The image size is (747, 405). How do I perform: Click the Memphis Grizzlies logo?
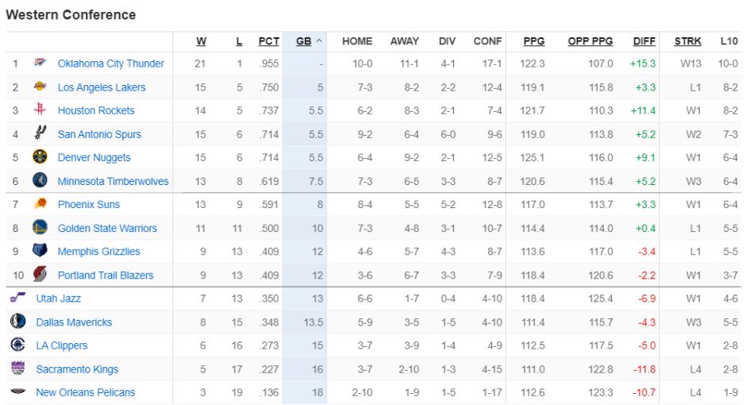point(40,251)
